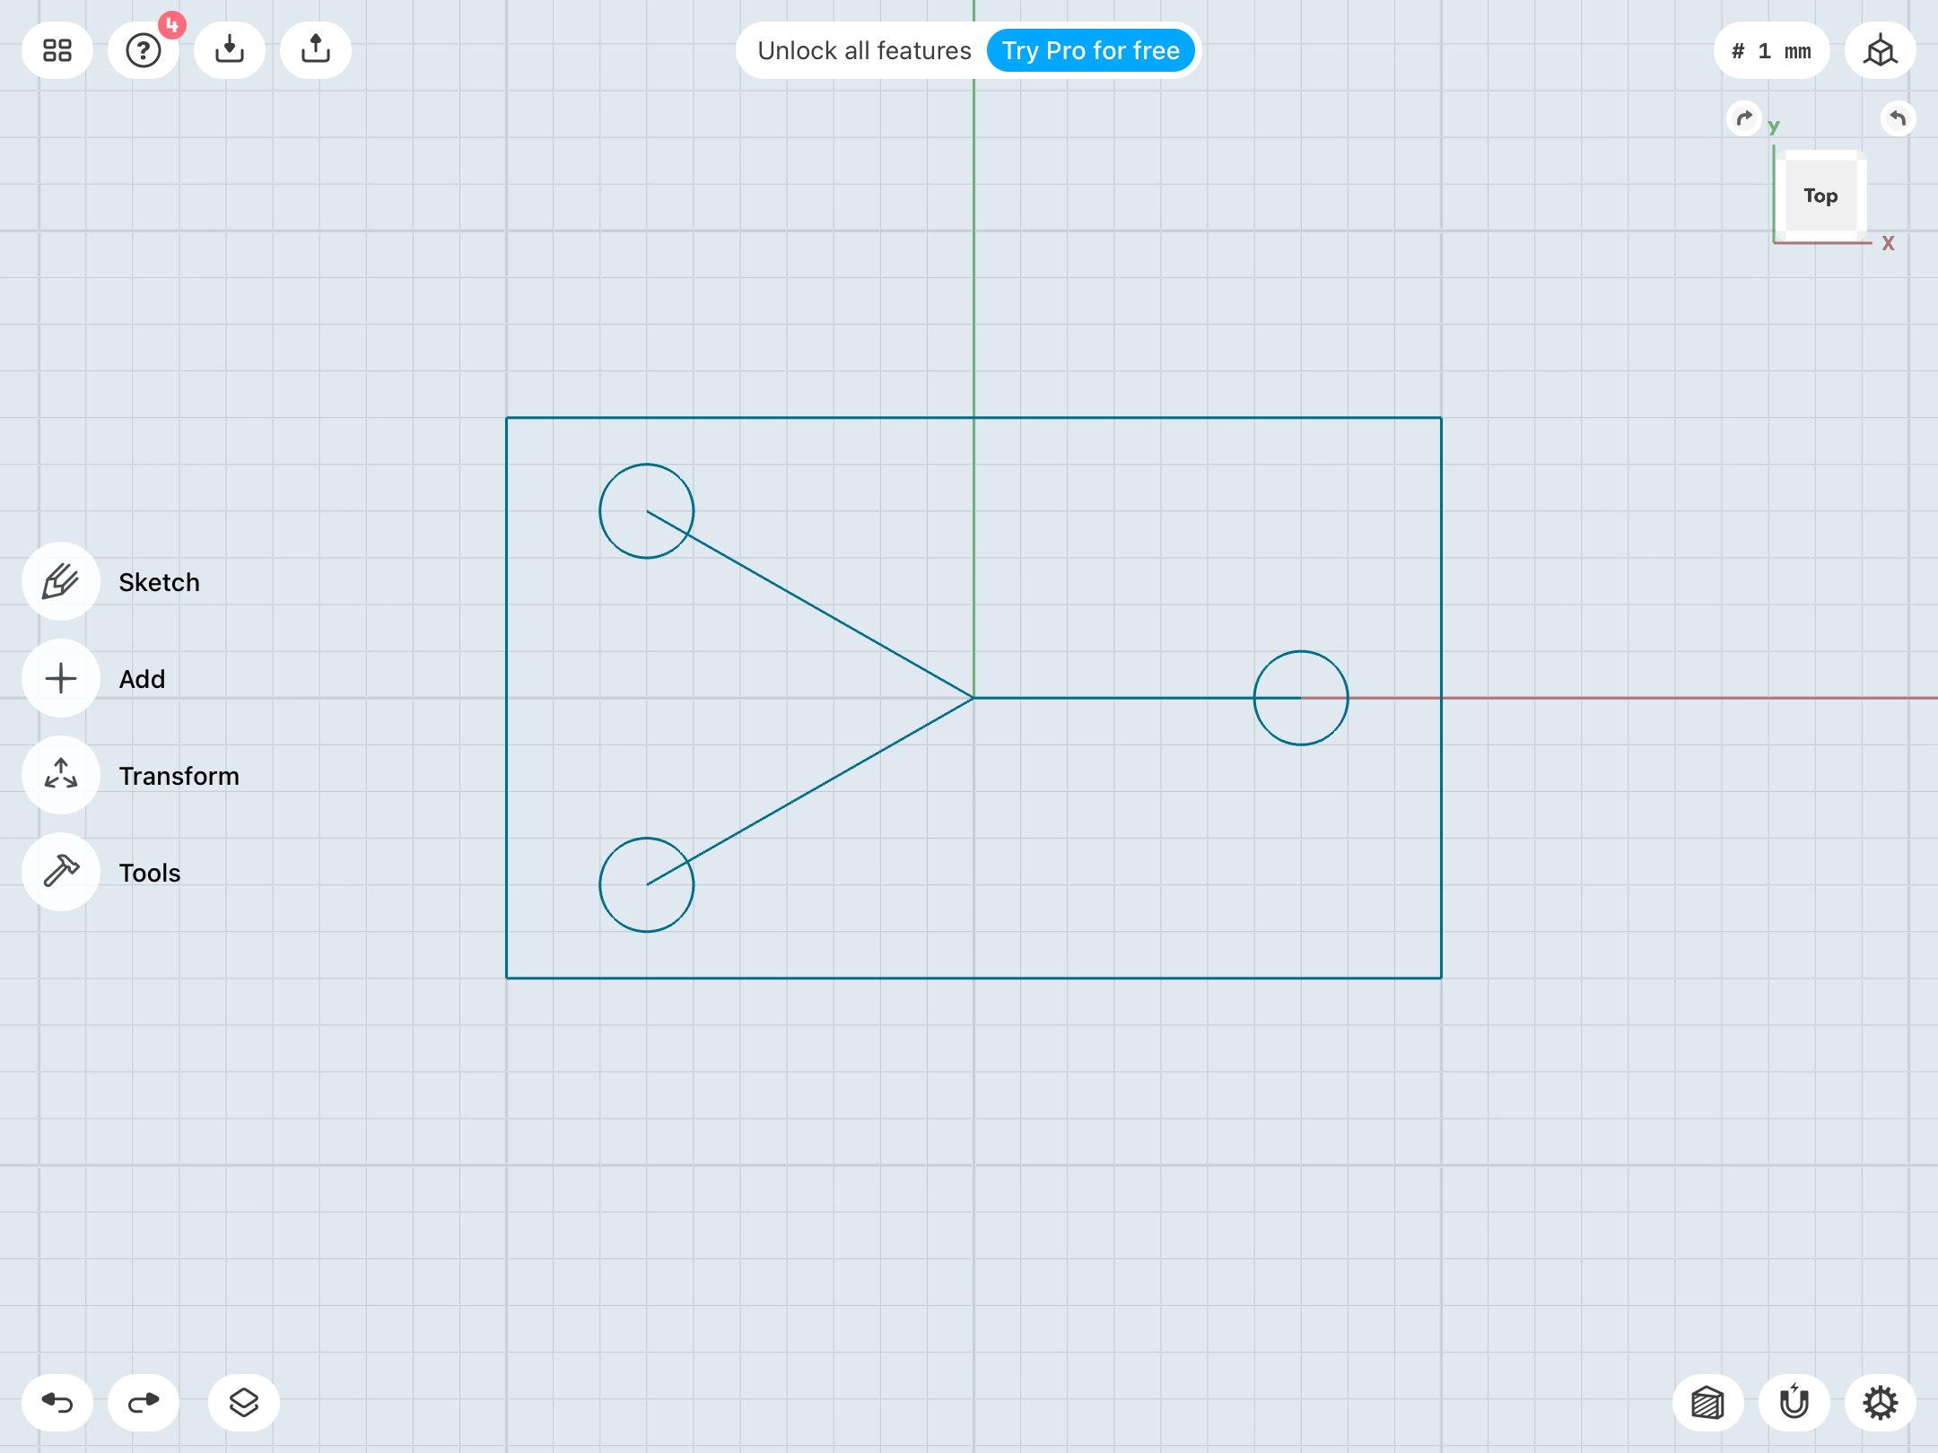The image size is (1938, 1453).
Task: Click the export share icon
Action: [316, 51]
